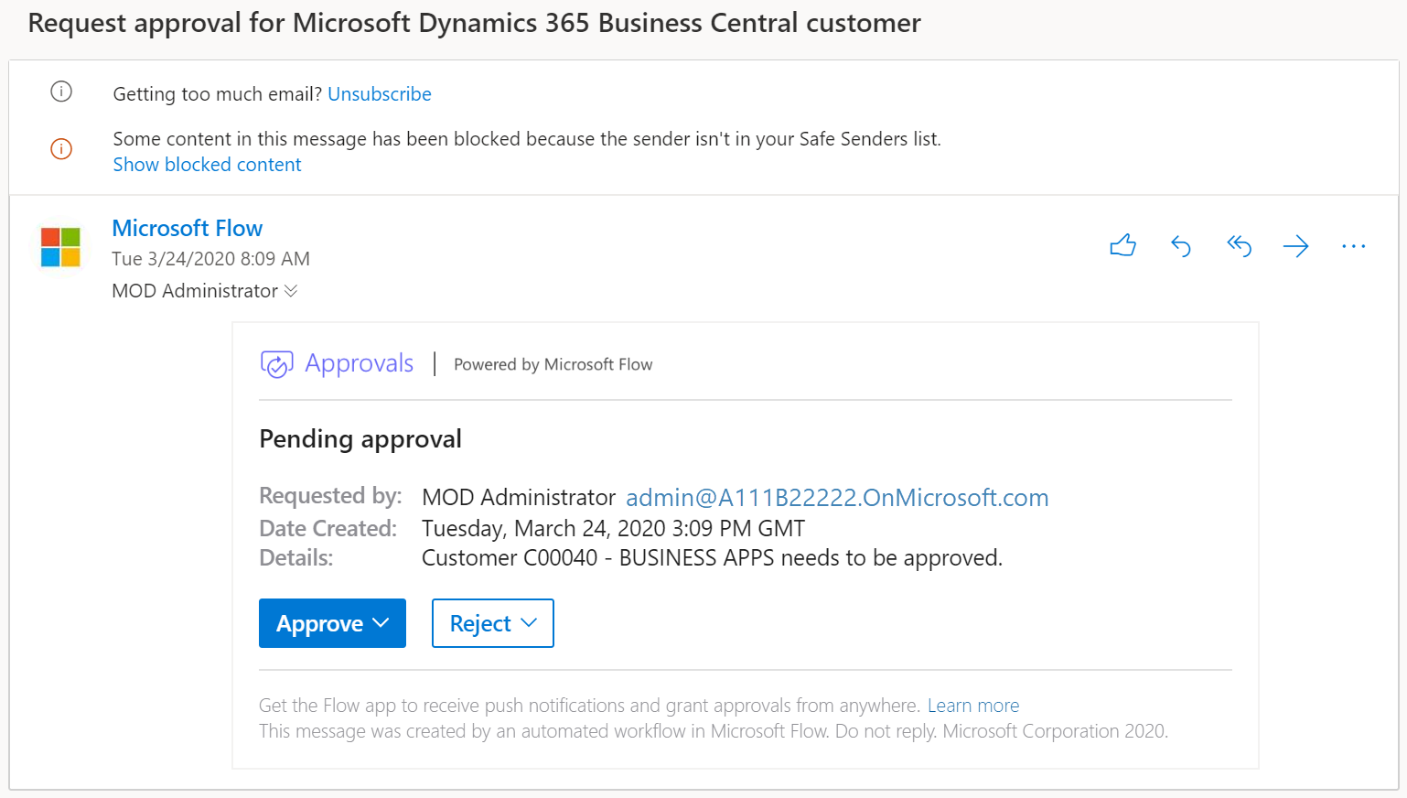Image resolution: width=1407 pixels, height=798 pixels.
Task: Click the date Tue 3/24/2020 8:09 AM
Action: [210, 259]
